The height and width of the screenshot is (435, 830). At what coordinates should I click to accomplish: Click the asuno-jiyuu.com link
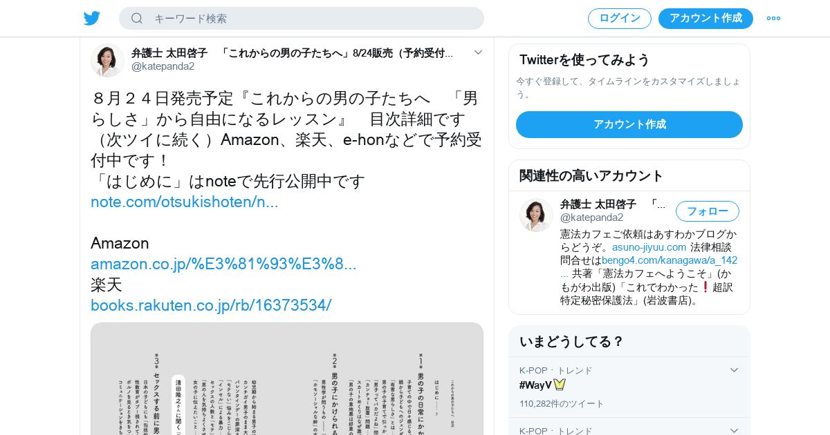[x=649, y=247]
